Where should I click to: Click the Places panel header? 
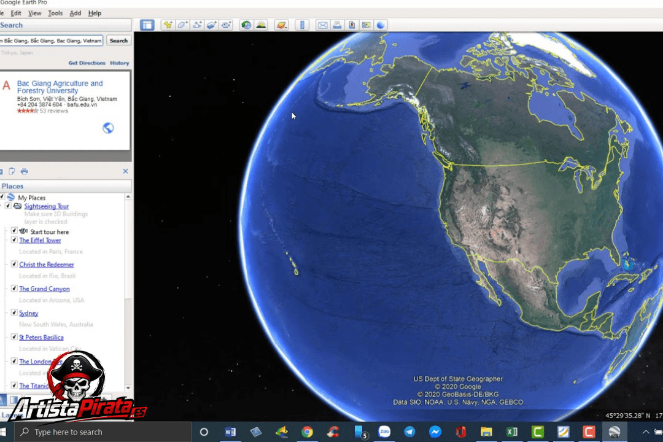[66, 186]
